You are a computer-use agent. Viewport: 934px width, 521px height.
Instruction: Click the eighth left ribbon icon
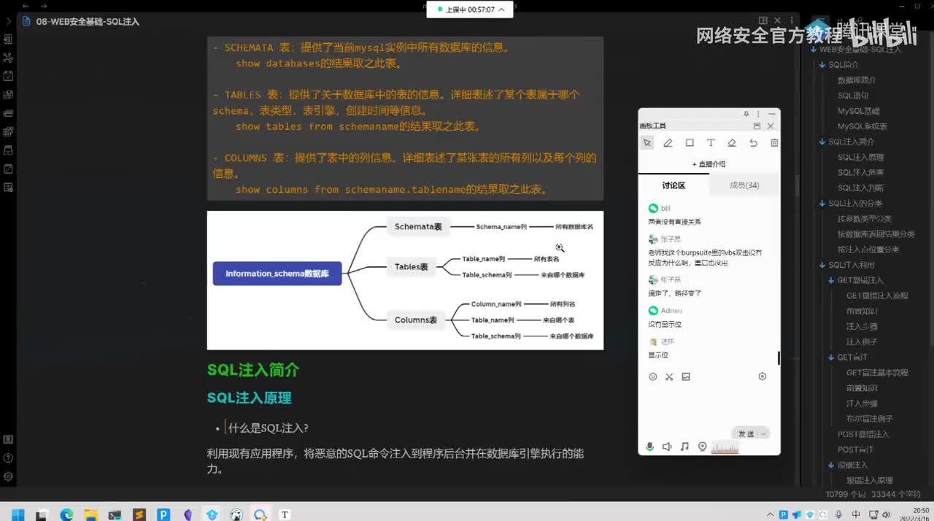coord(8,169)
